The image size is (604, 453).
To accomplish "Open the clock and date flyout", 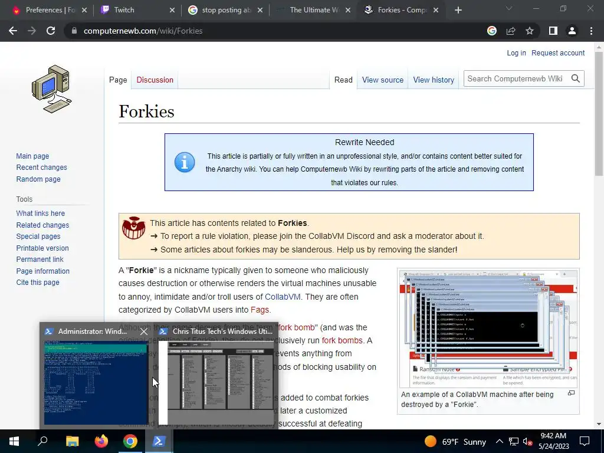I will (x=553, y=441).
